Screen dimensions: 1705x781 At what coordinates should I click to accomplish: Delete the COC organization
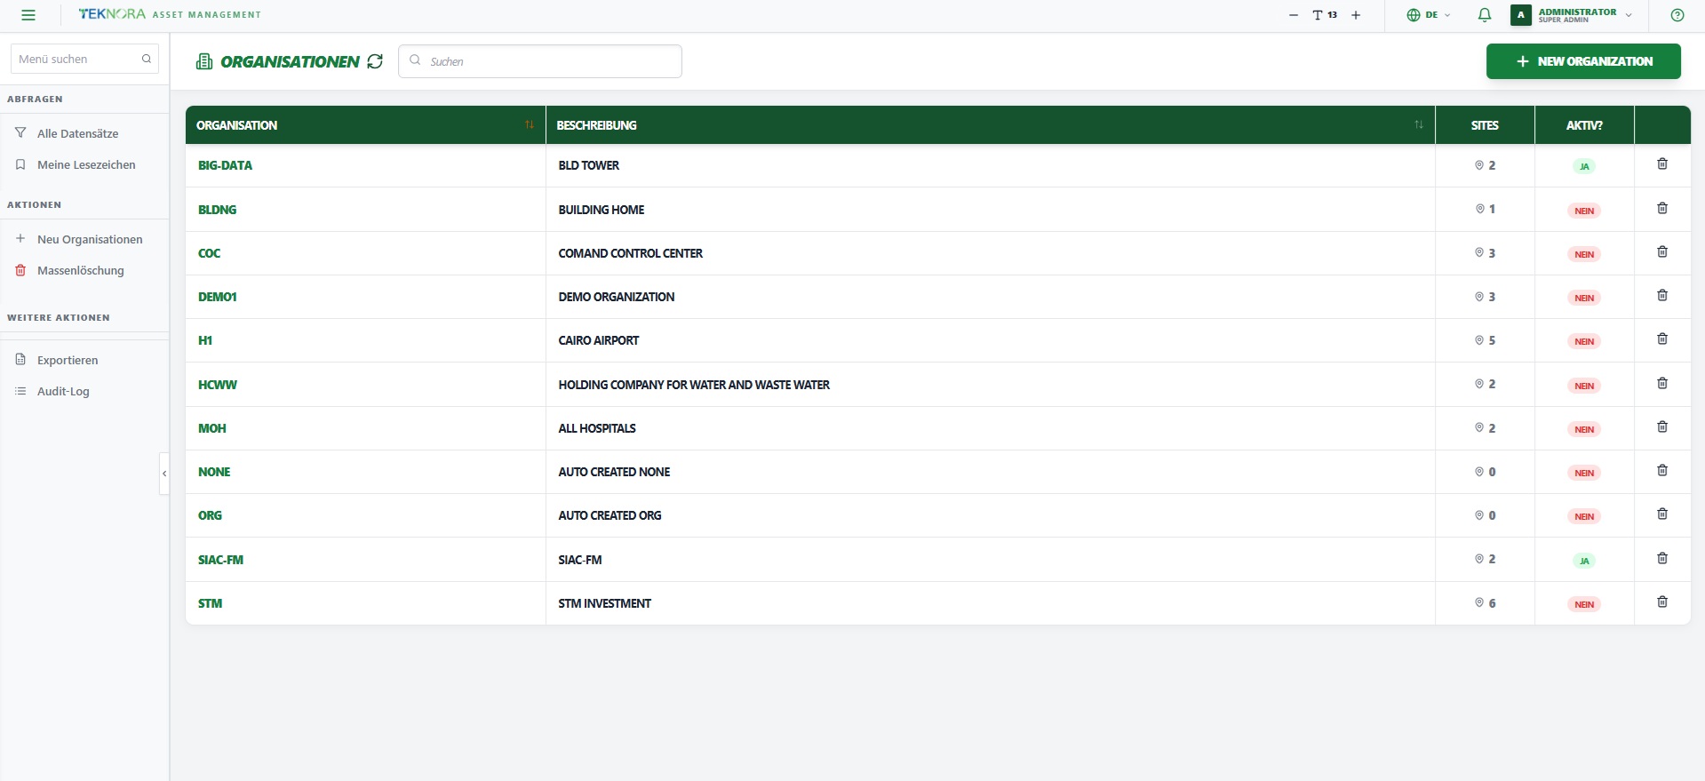[1662, 252]
